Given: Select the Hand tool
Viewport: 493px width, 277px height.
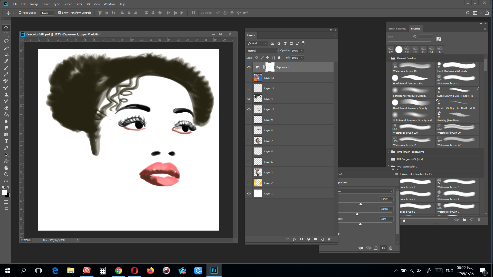Looking at the screenshot, I should (6, 168).
